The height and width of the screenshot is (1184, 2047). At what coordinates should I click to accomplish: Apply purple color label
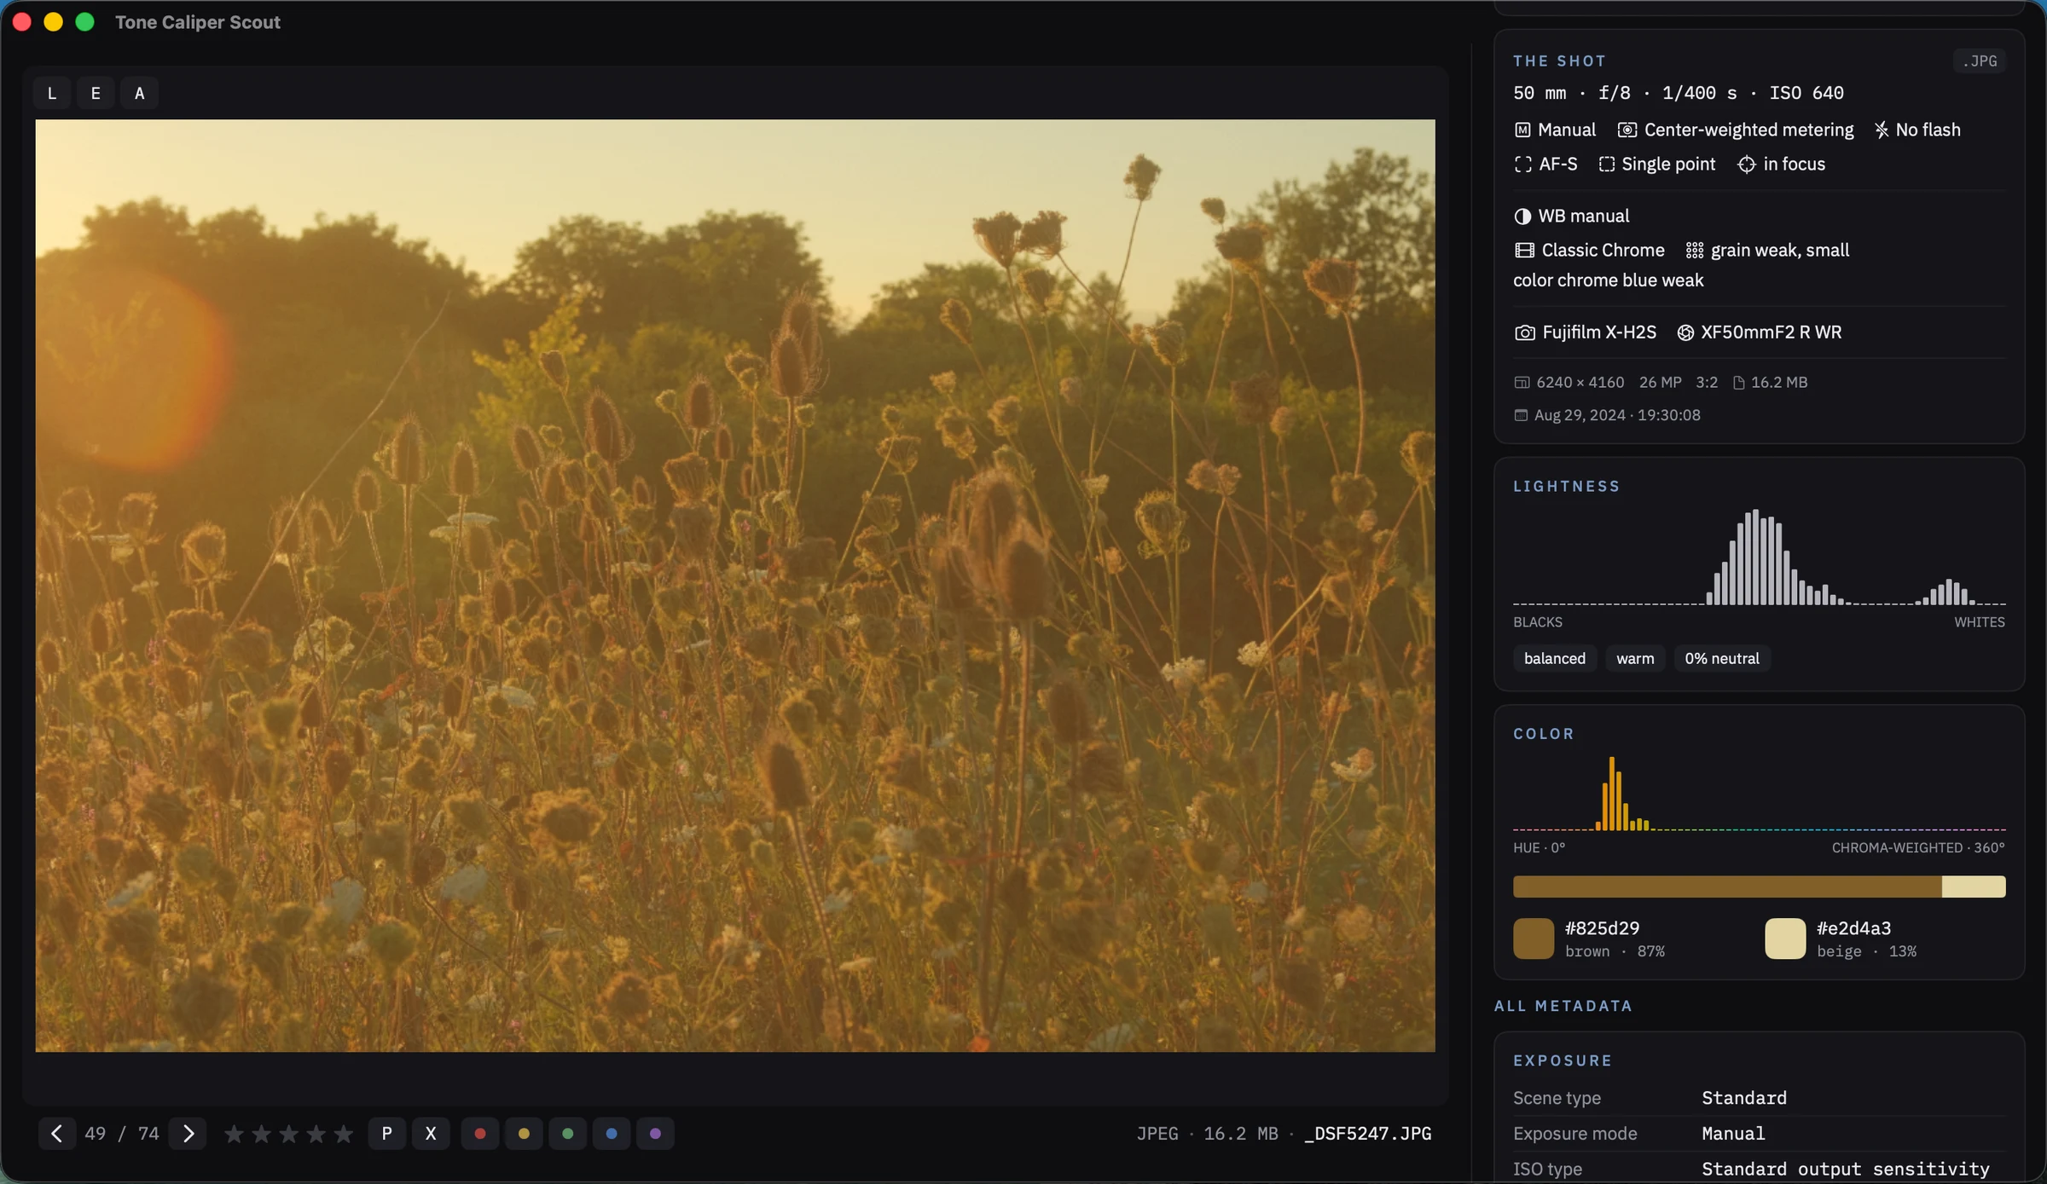[655, 1133]
